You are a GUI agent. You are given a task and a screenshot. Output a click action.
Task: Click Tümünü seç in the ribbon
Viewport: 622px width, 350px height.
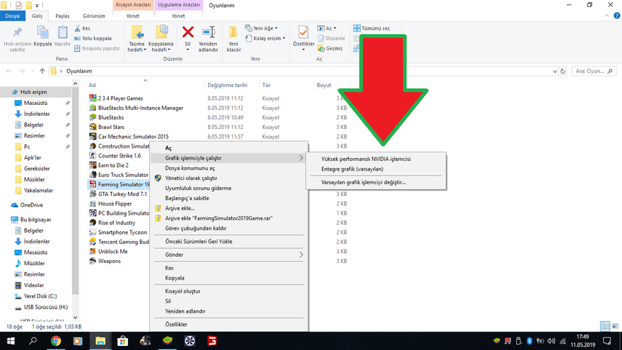(x=372, y=28)
